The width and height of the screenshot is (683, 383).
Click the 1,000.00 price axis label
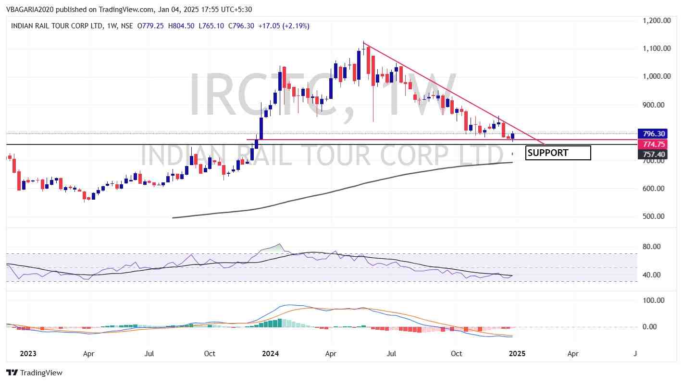[657, 76]
